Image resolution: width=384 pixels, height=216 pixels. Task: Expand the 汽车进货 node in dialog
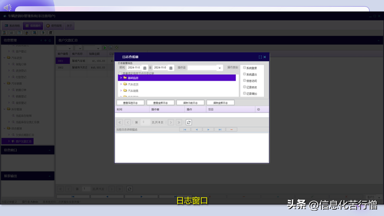pos(121,84)
